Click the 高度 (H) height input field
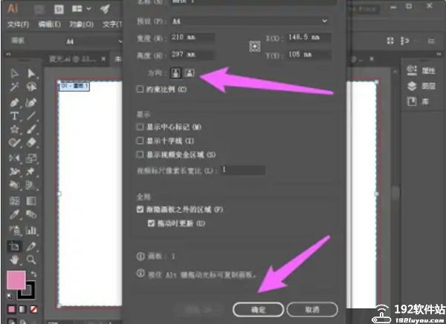 (x=193, y=54)
